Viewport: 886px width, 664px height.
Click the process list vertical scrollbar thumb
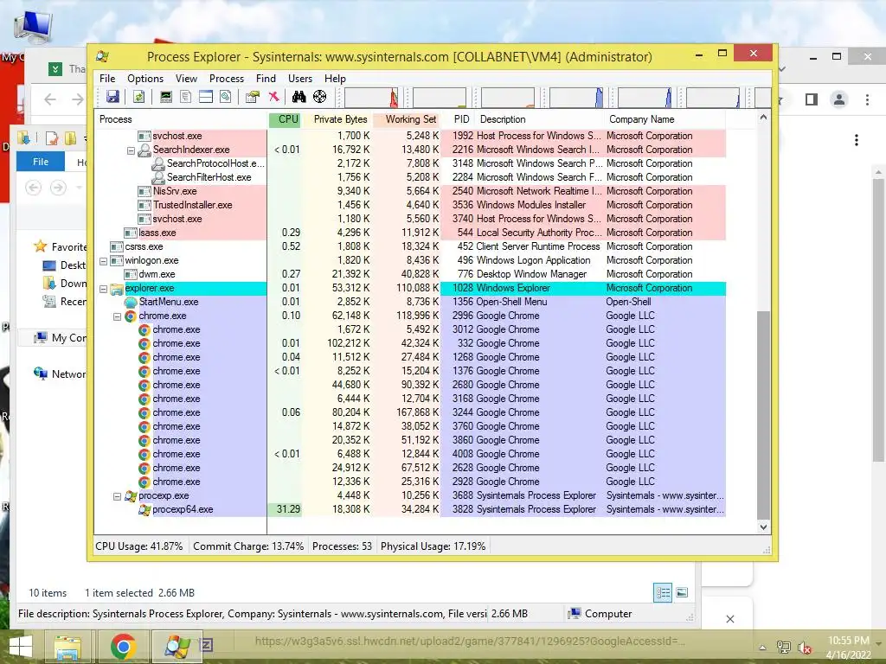(763, 414)
